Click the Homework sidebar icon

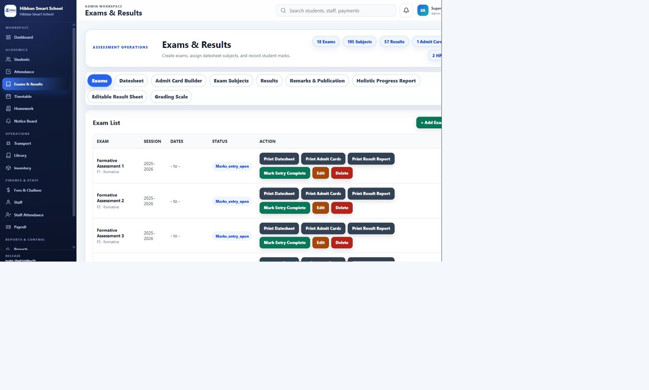point(8,109)
